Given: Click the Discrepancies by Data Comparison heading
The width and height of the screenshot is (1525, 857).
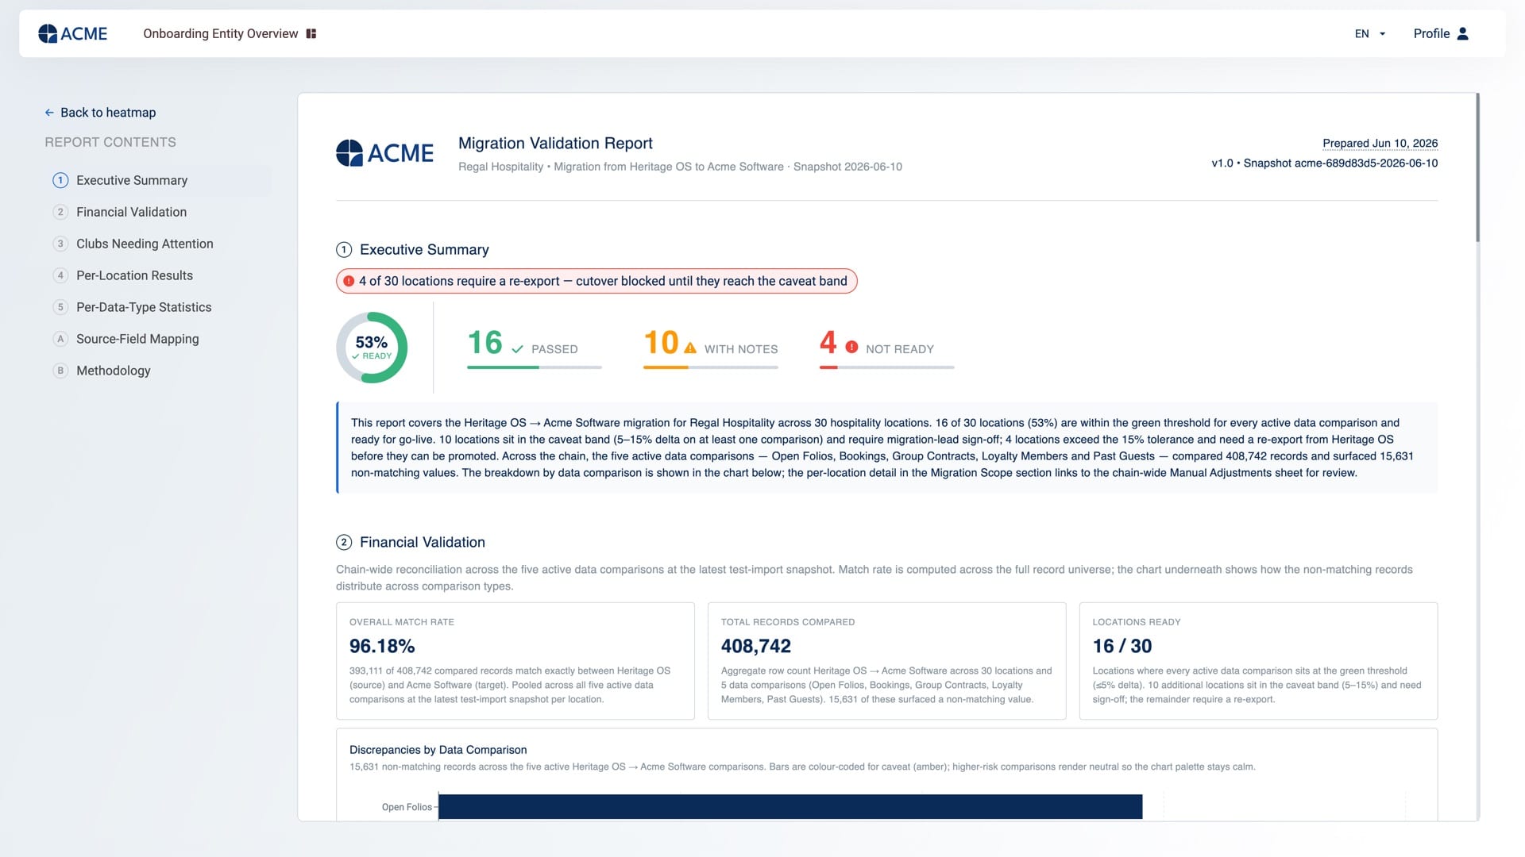Looking at the screenshot, I should coord(438,750).
